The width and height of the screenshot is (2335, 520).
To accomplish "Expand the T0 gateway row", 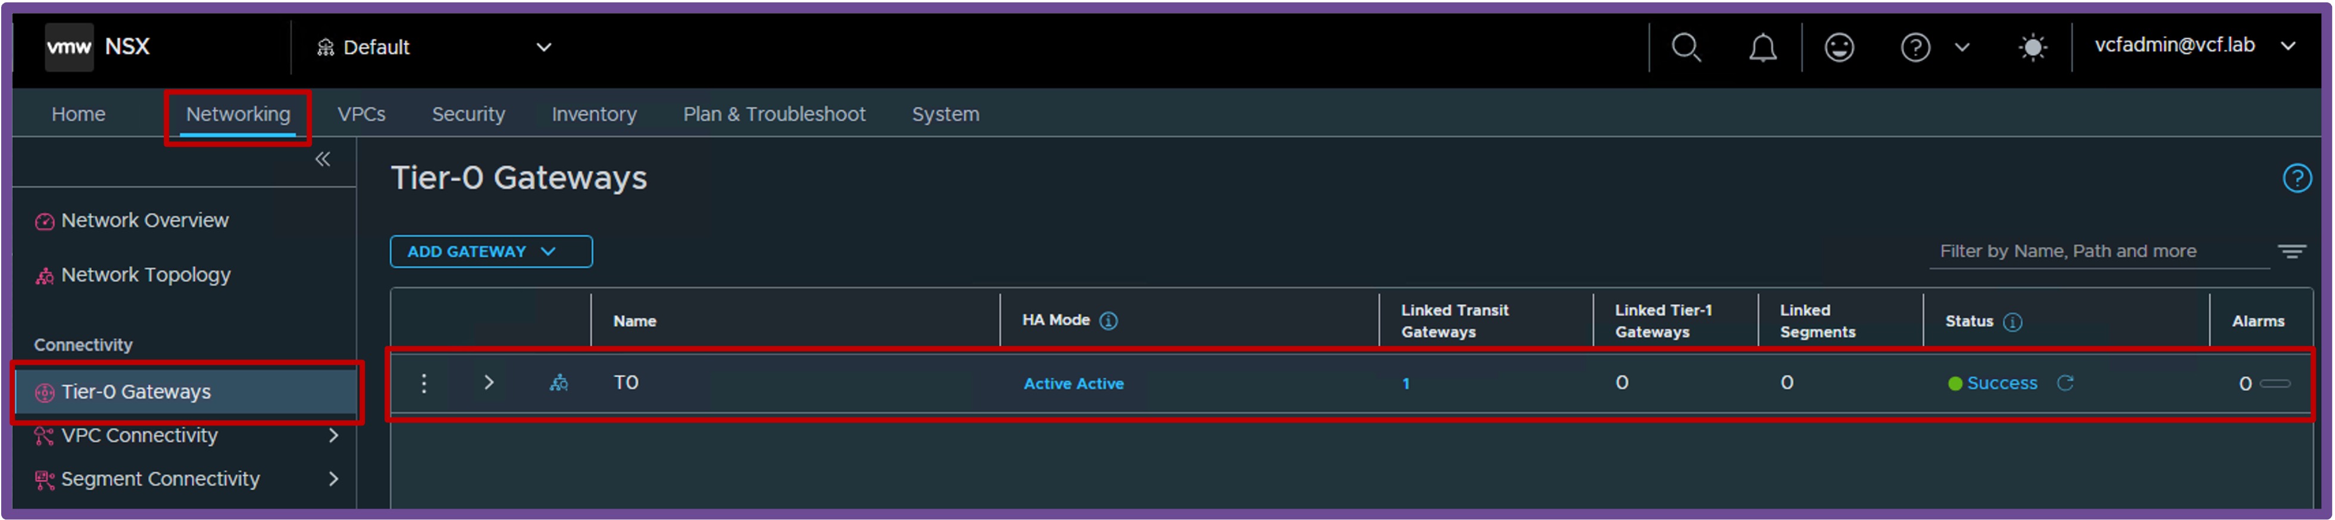I will coord(489,383).
